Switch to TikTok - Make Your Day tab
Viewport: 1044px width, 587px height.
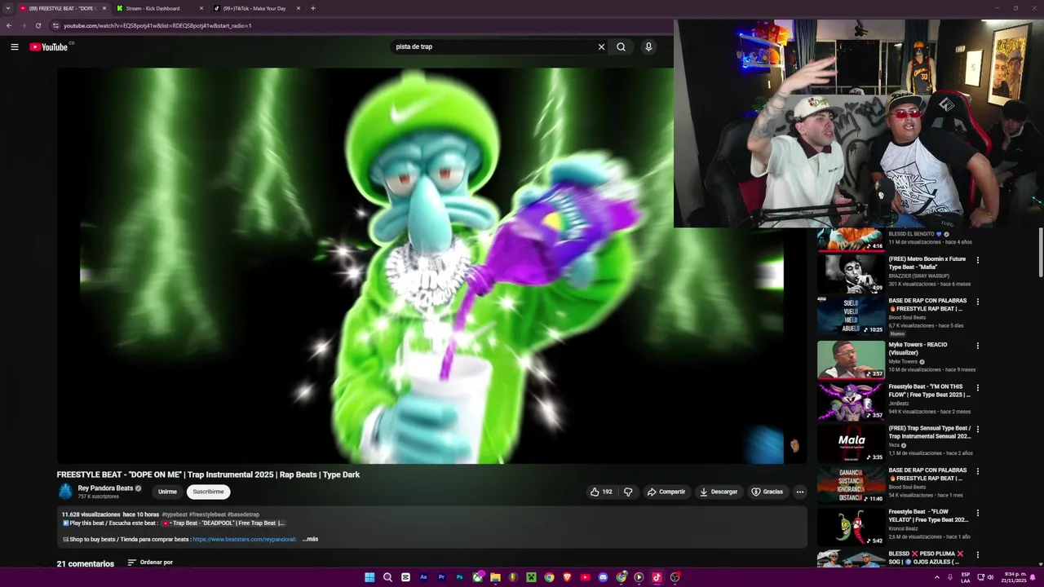tap(257, 8)
